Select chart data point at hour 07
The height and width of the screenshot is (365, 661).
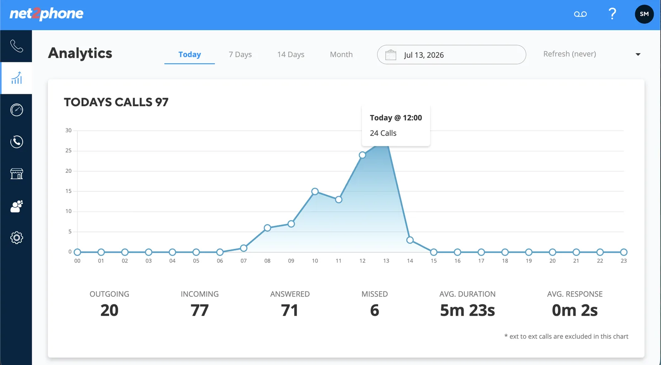[244, 248]
